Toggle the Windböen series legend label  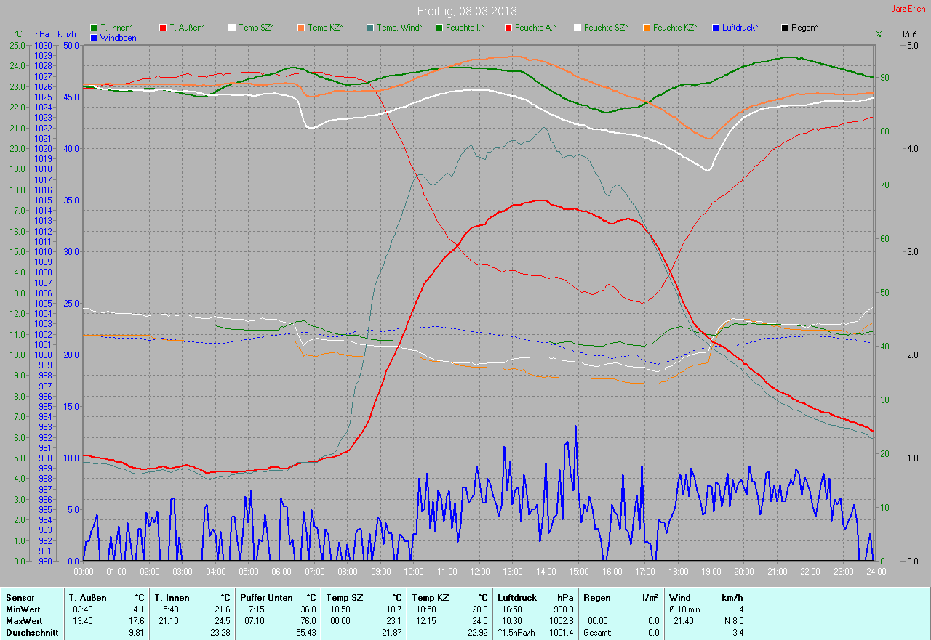[x=118, y=38]
